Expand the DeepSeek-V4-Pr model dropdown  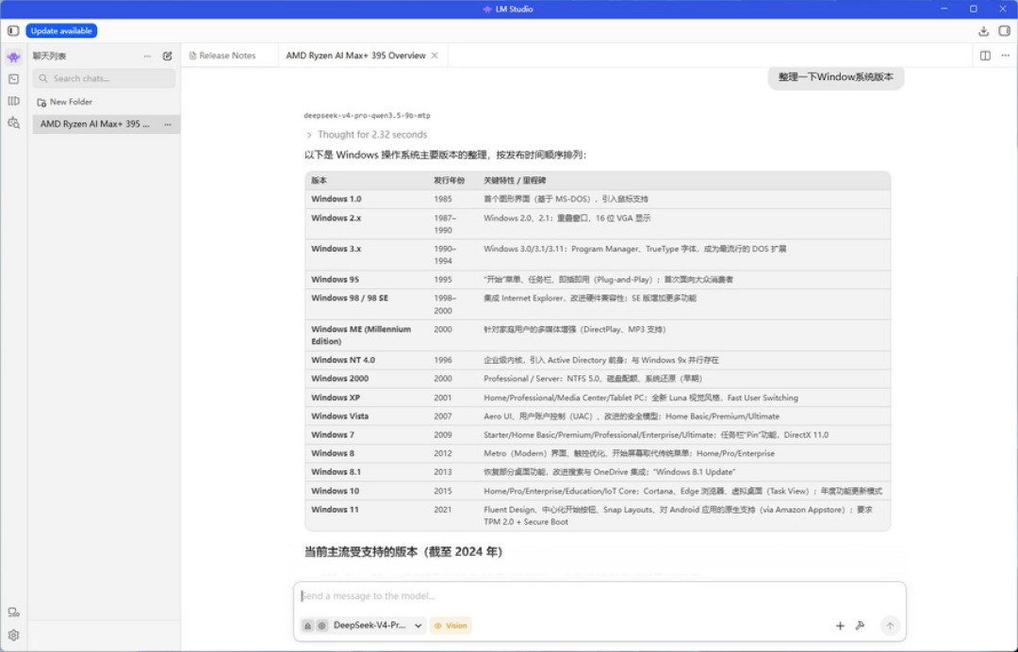click(419, 626)
